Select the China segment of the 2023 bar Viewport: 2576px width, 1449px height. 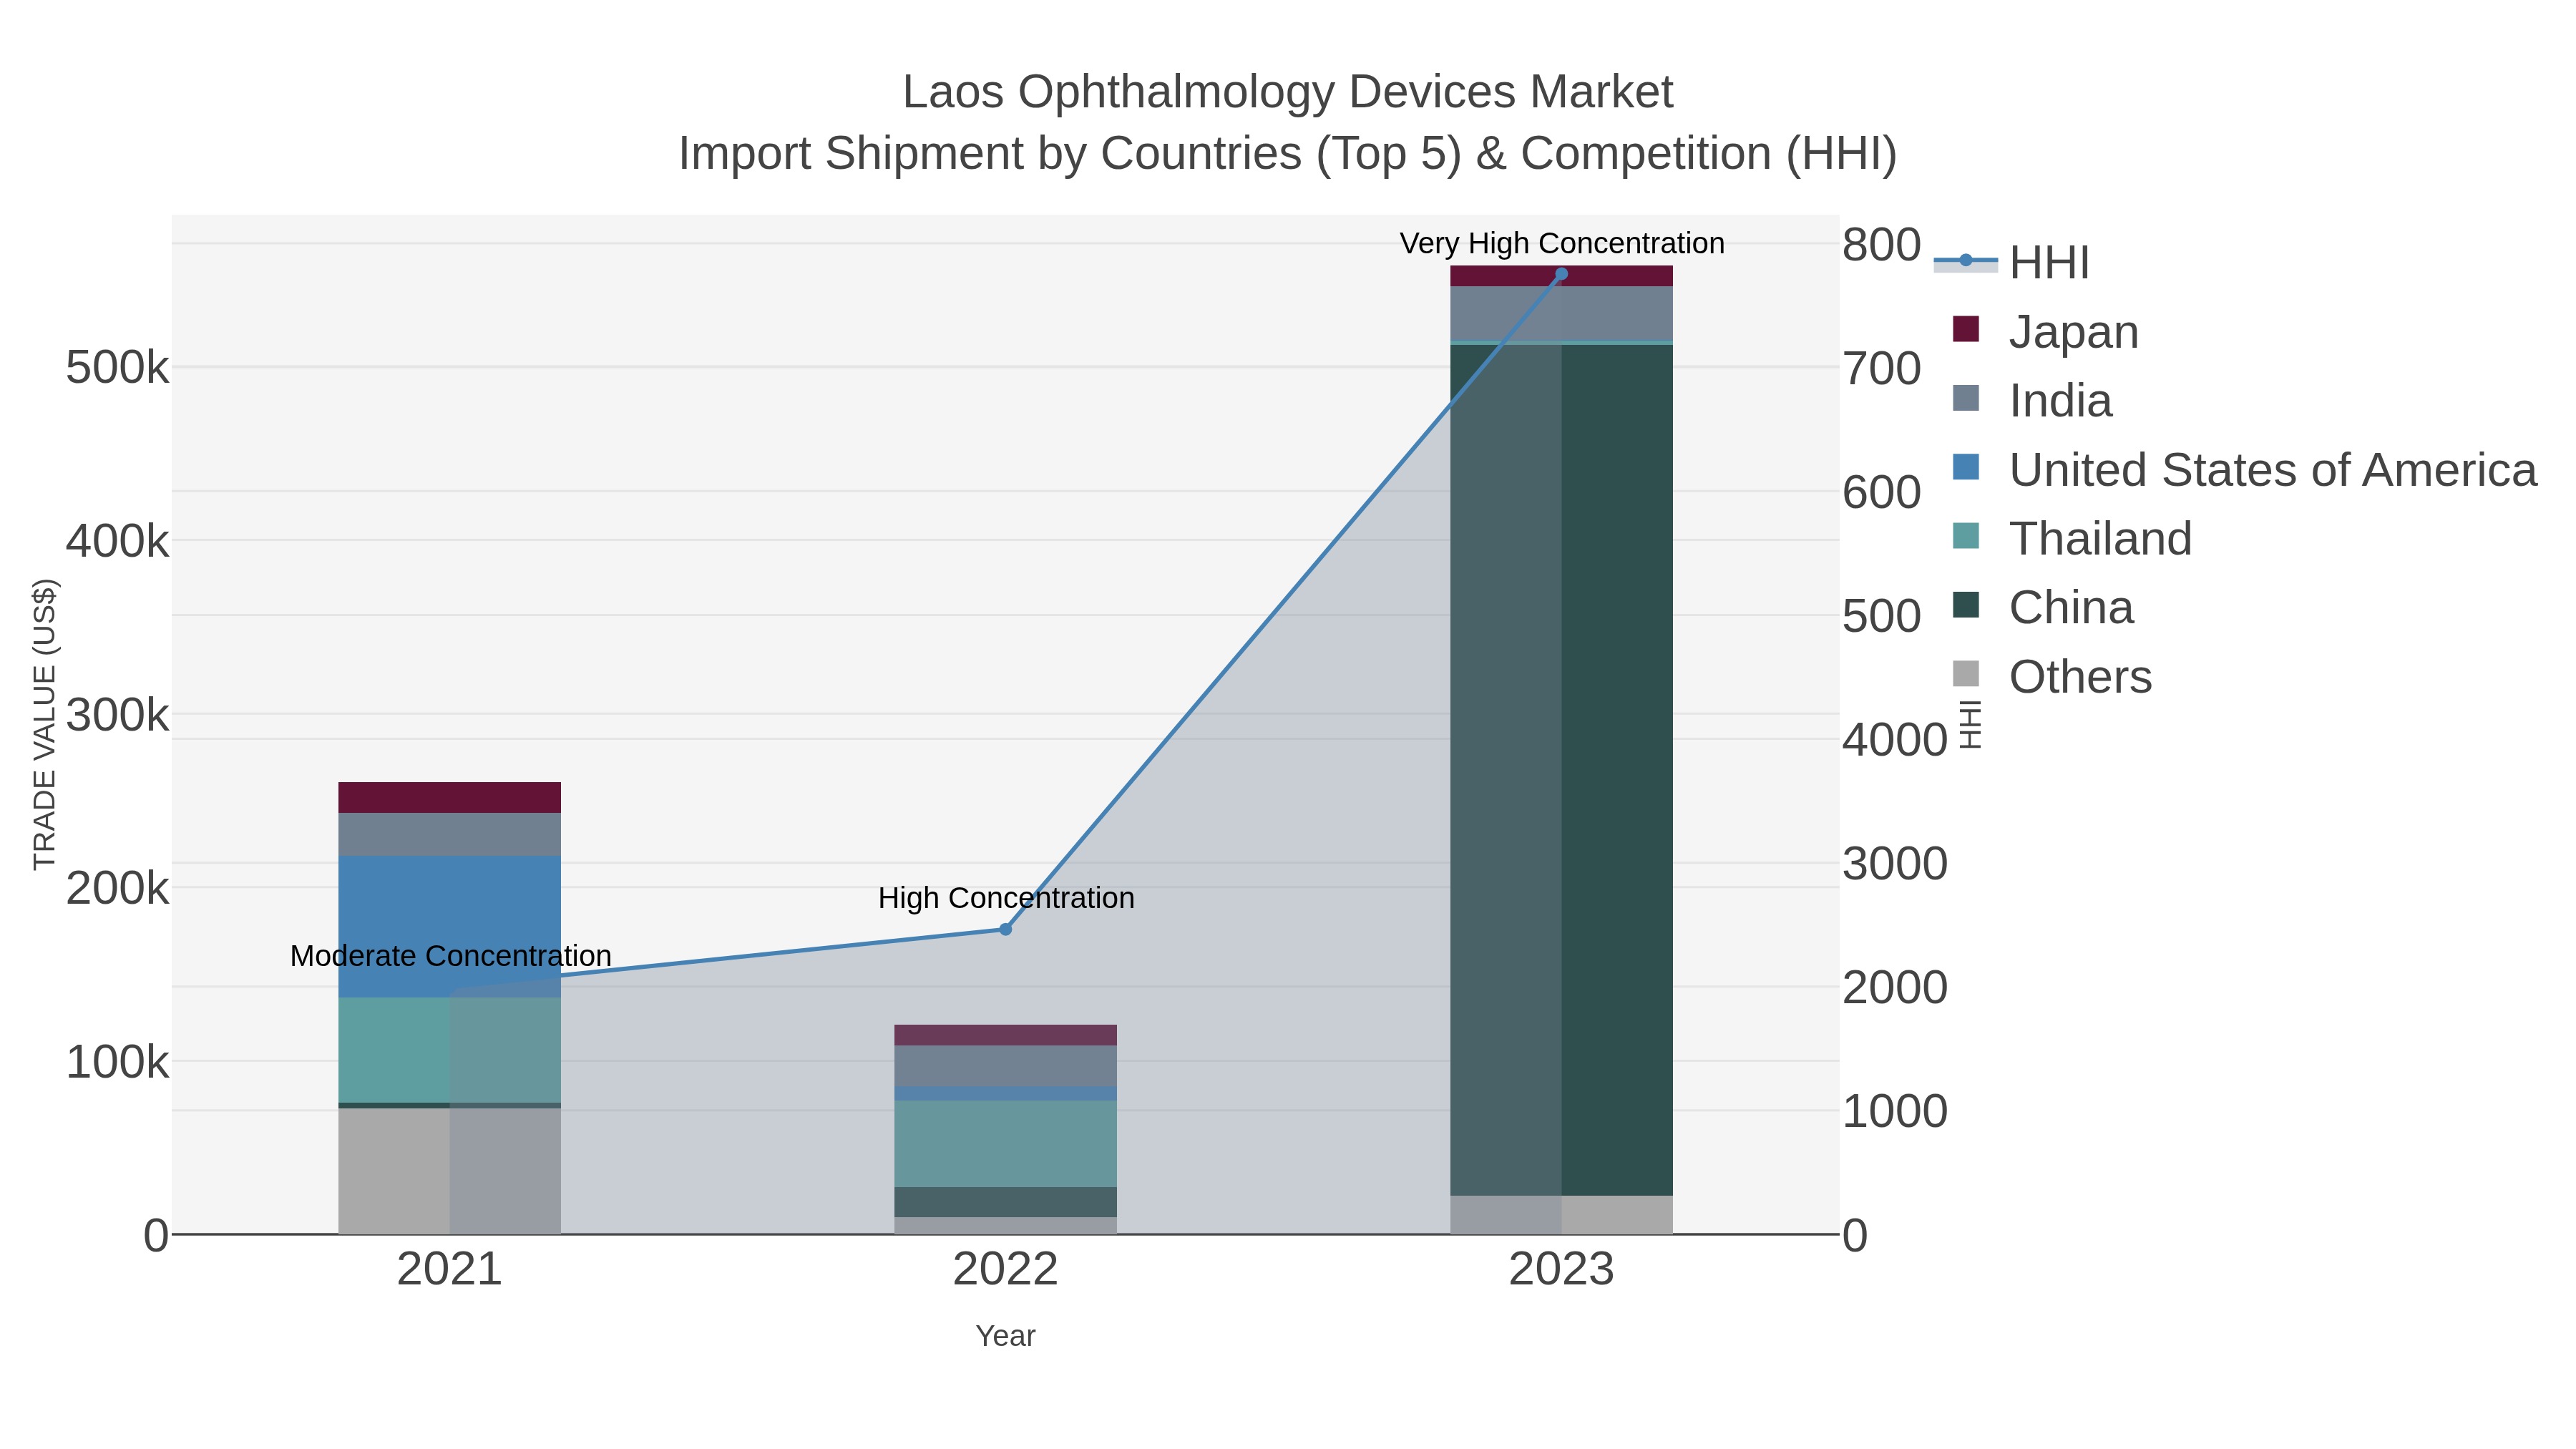click(1561, 770)
